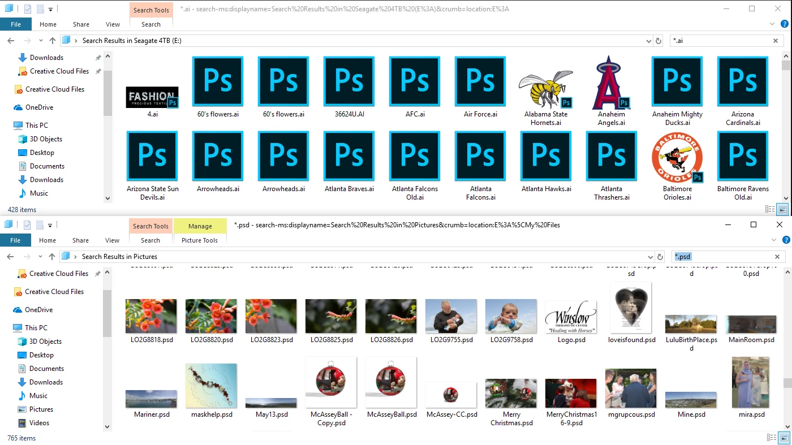The height and width of the screenshot is (445, 792).
Task: Click Search Results in Seagate 4TB breadcrumb
Action: pos(132,41)
